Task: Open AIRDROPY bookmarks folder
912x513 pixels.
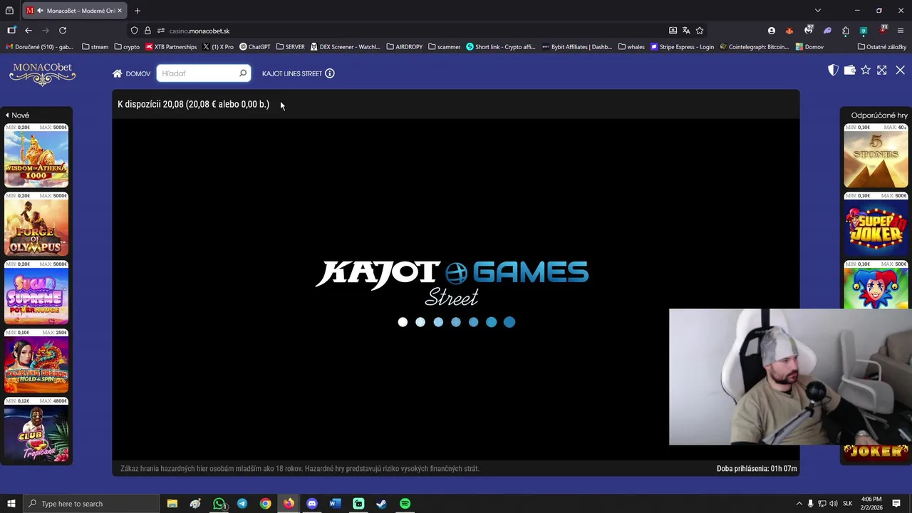Action: pos(405,47)
